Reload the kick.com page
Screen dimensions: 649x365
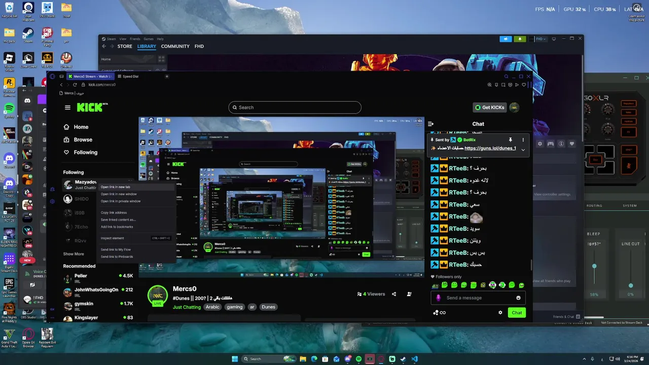[75, 85]
